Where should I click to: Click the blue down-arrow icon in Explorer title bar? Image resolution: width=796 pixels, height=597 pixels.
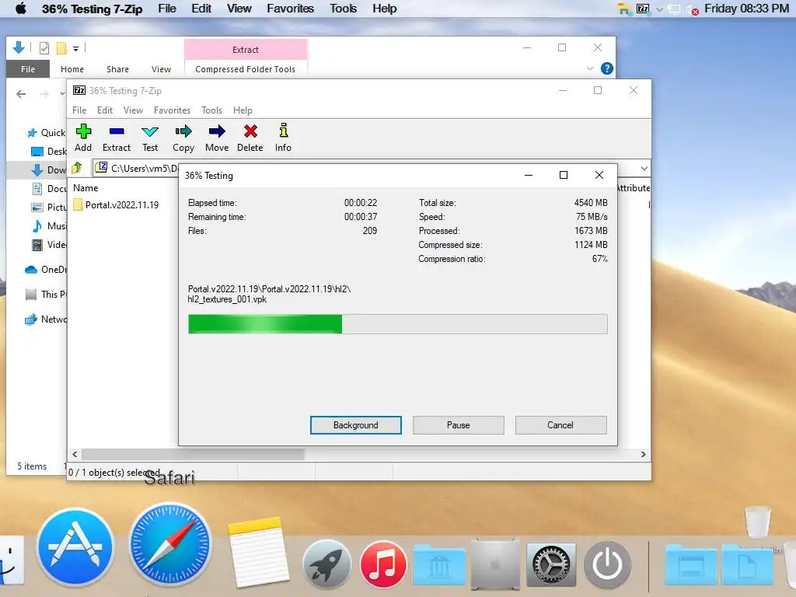click(19, 47)
